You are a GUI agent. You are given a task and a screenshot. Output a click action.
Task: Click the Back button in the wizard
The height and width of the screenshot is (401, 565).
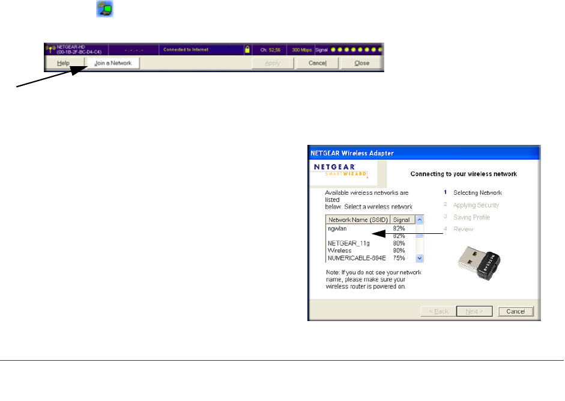point(438,311)
